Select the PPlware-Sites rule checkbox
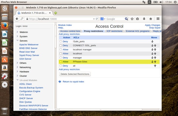Screen dimensions: 178x116 [x=61, y=62]
